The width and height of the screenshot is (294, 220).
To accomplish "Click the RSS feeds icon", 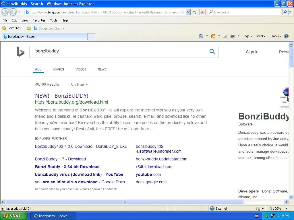I will (x=213, y=36).
